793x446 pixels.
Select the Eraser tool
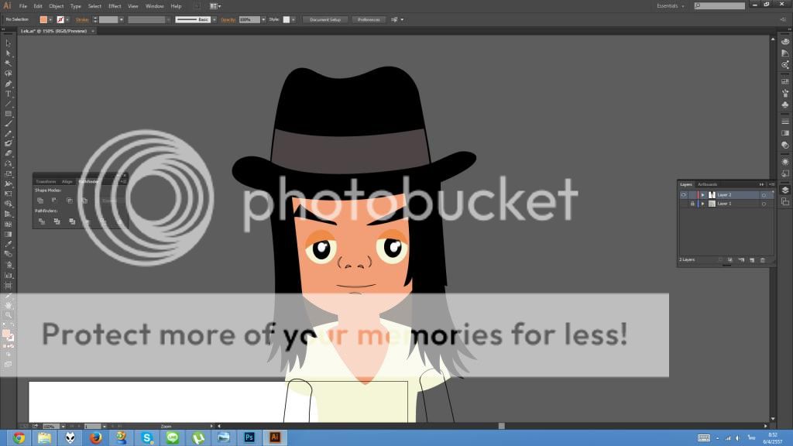pos(8,153)
